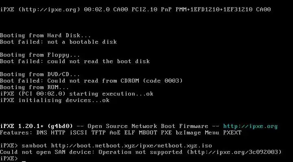The width and height of the screenshot is (293, 162).
Task: Click the 'Booting from Hard Disk...' line
Action: pyautogui.click(x=46, y=35)
